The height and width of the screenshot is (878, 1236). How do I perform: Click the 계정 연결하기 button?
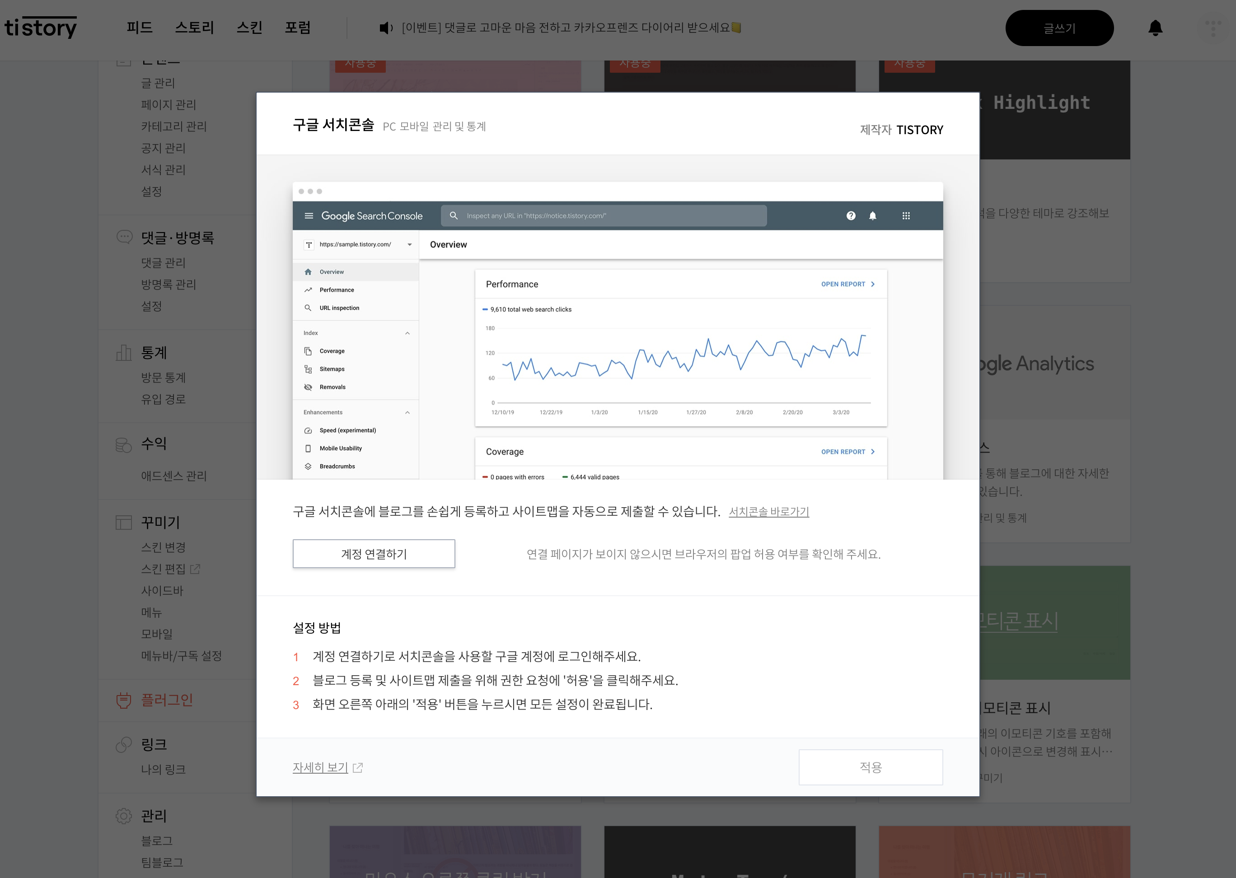374,554
